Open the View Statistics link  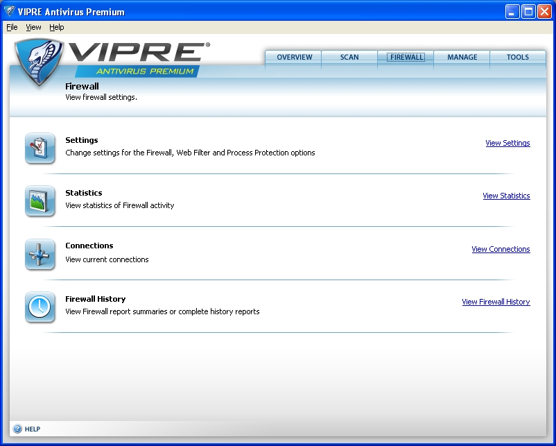coord(506,196)
